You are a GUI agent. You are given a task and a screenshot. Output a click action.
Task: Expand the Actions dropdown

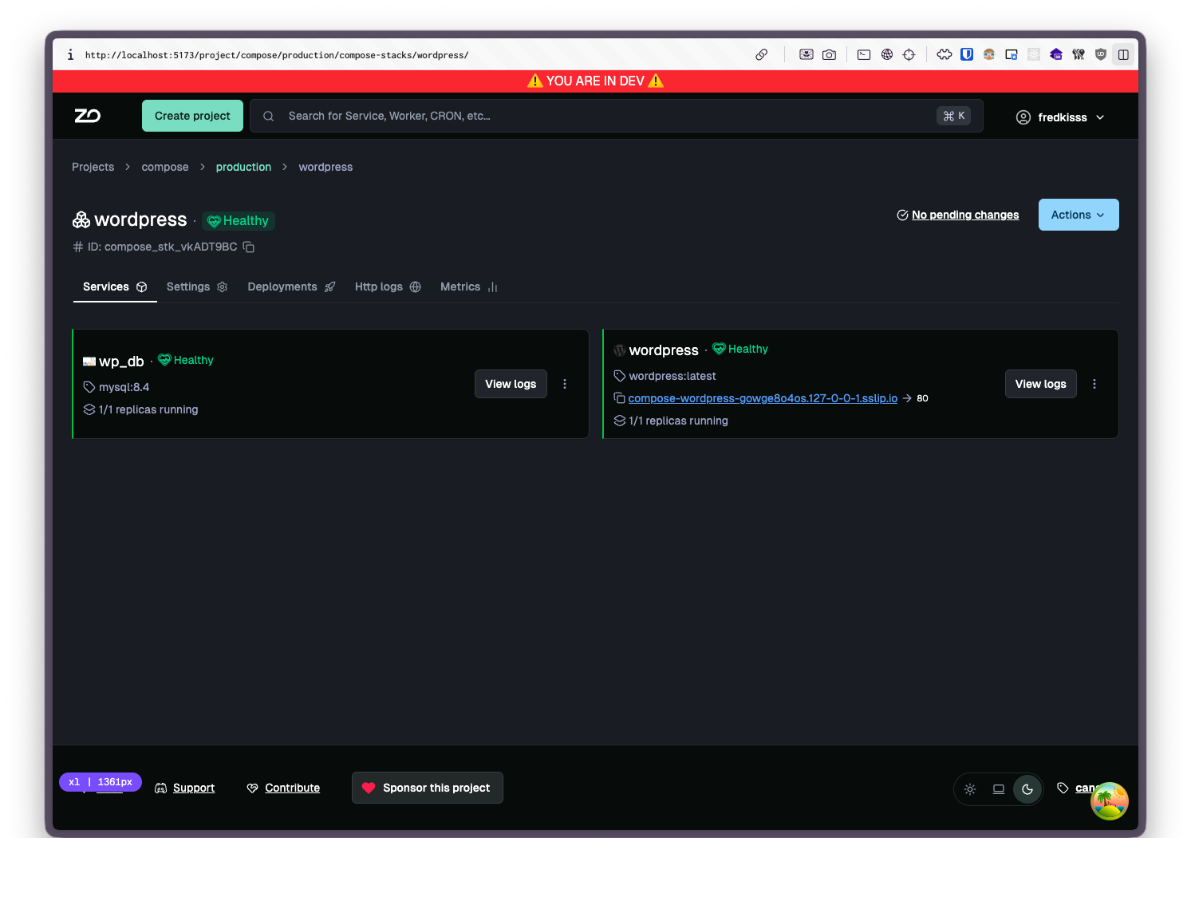click(x=1079, y=215)
